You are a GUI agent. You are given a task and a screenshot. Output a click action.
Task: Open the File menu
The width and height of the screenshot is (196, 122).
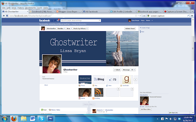pos(4,8)
